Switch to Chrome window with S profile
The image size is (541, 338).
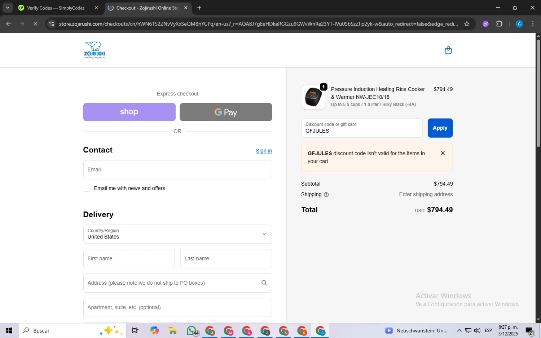click(x=302, y=331)
